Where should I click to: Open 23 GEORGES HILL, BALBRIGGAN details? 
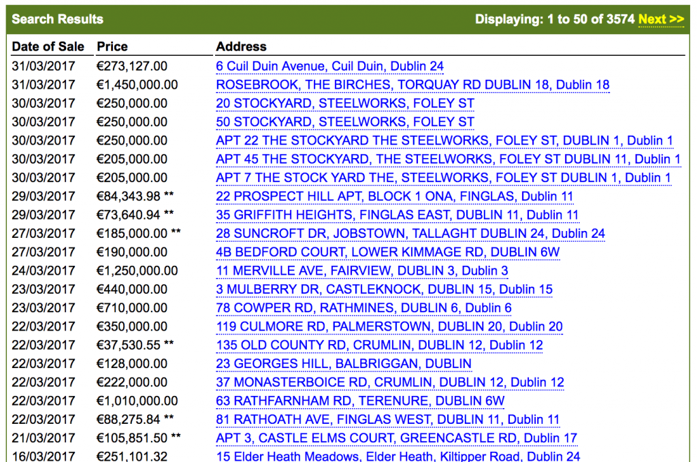343,363
